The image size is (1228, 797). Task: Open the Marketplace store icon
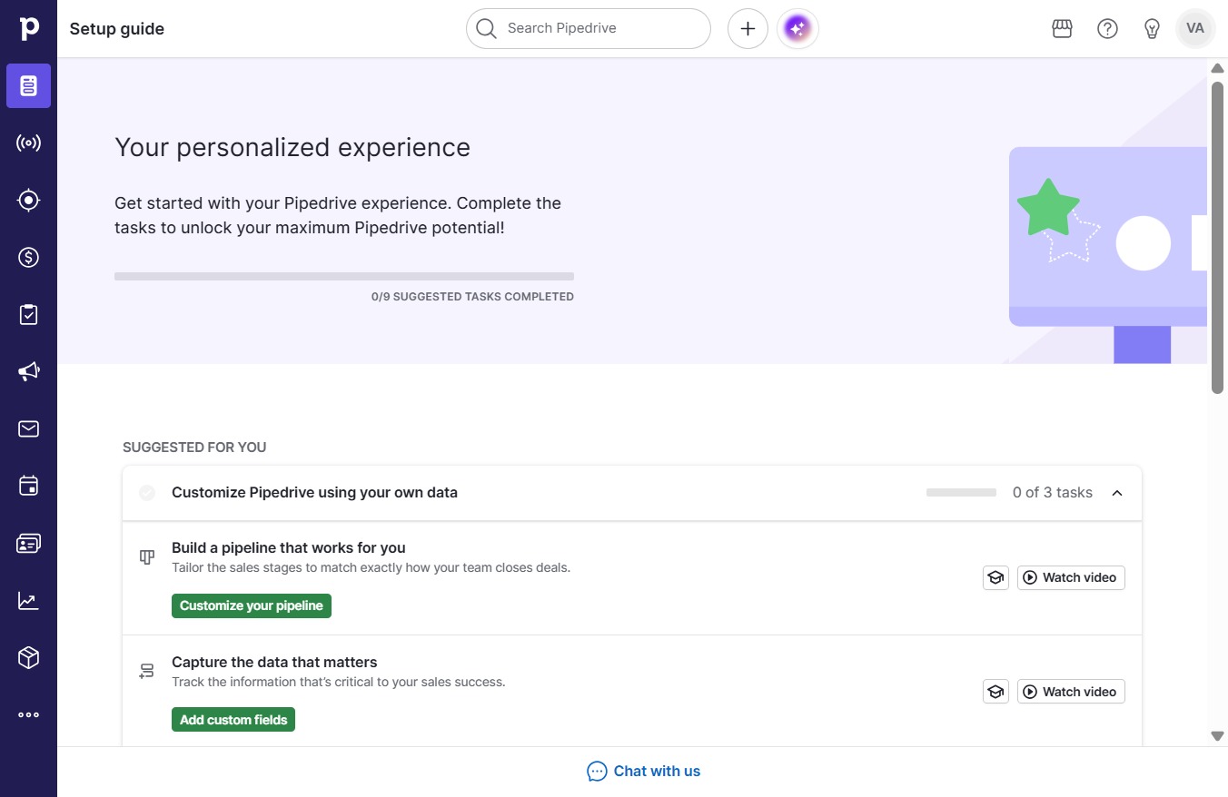pyautogui.click(x=1062, y=29)
